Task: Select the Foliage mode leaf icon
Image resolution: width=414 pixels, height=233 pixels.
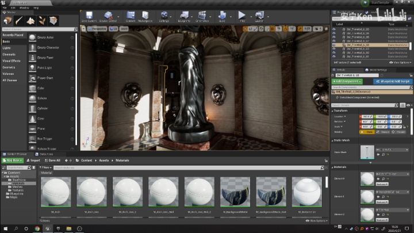Action: [x=42, y=21]
